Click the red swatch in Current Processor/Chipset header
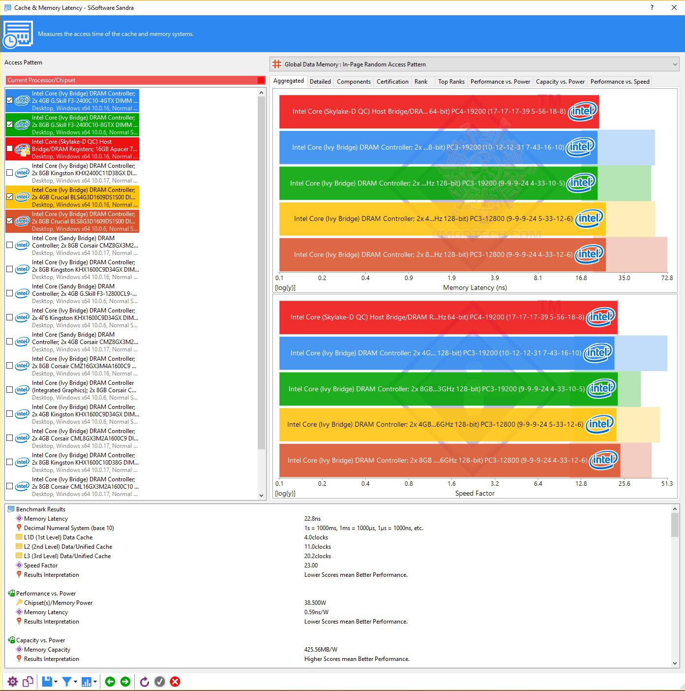This screenshot has width=685, height=691. click(x=261, y=80)
